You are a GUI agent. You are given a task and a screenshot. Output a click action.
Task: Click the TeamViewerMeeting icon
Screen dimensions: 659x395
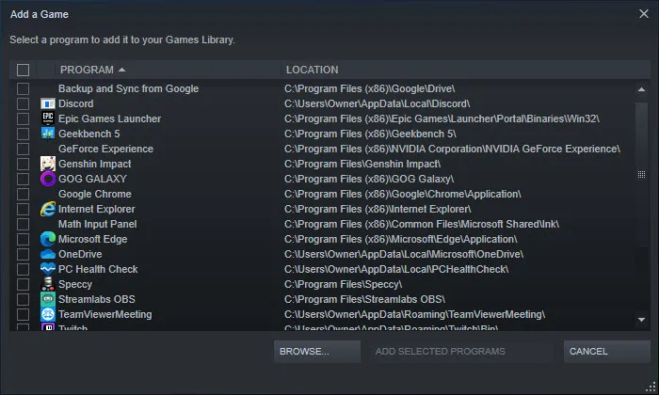48,314
